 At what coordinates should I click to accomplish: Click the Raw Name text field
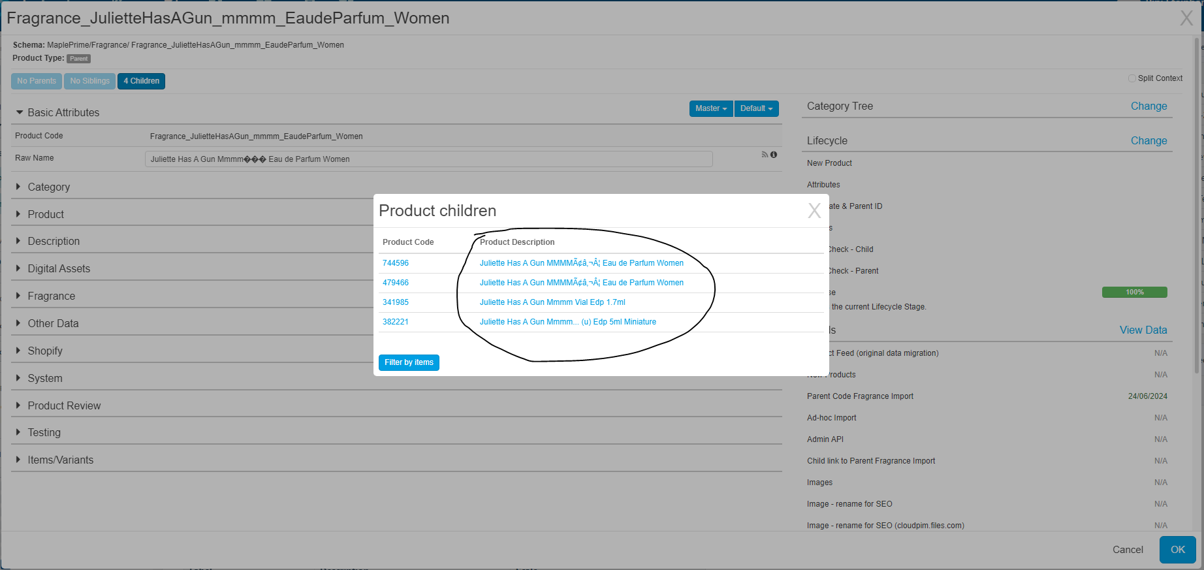pyautogui.click(x=428, y=159)
